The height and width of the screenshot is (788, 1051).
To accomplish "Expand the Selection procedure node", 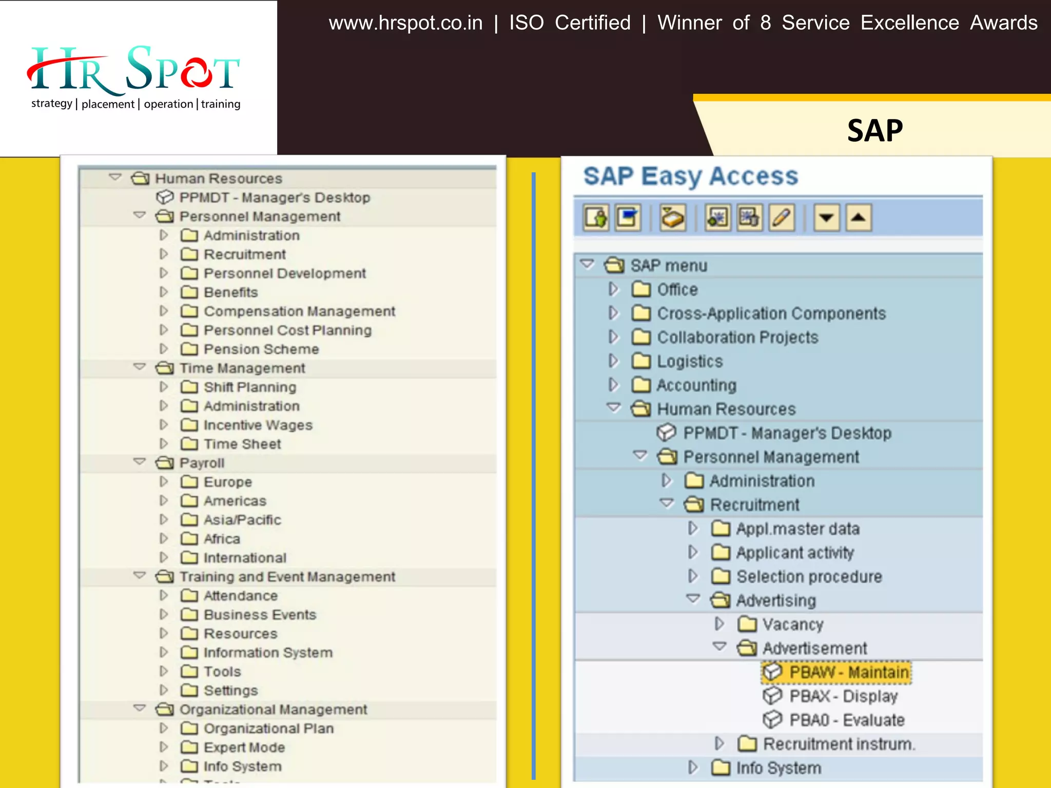I will 693,576.
